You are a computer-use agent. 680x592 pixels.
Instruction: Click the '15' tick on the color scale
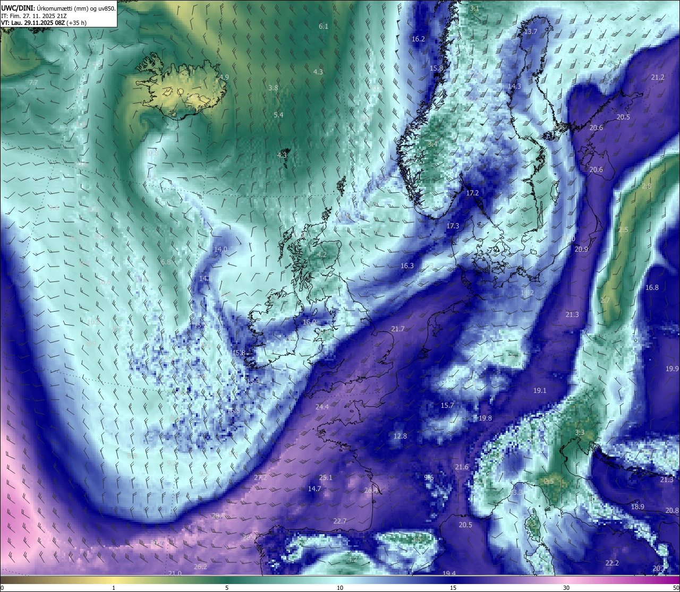pos(453,588)
